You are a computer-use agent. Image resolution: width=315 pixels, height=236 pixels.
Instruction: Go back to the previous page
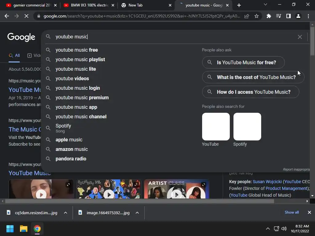point(7,16)
